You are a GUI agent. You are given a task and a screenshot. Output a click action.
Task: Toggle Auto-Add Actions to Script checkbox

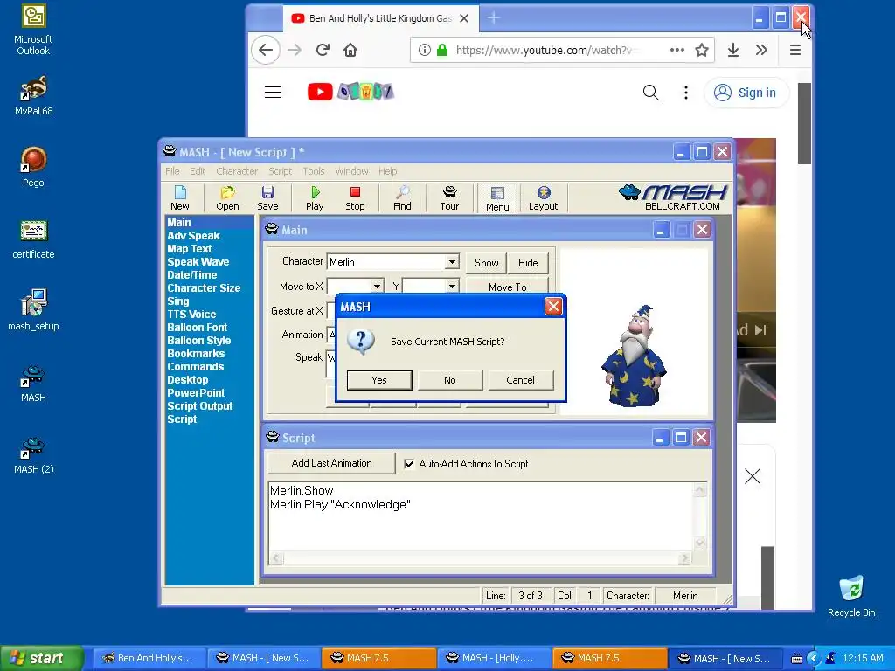click(x=409, y=464)
